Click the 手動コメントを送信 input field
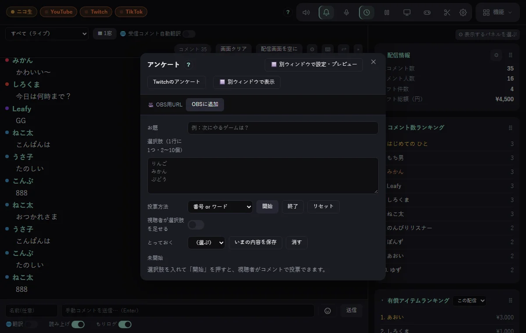The image size is (526, 333). click(188, 311)
